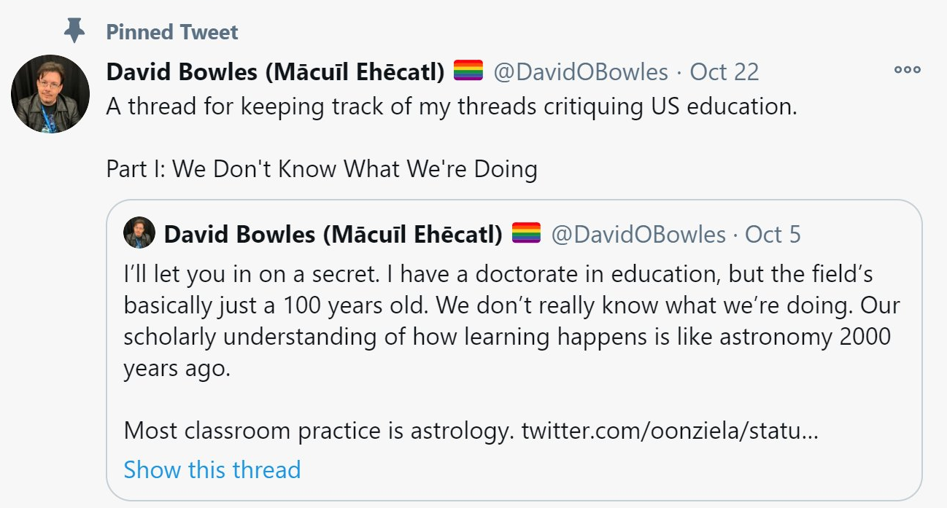Click the "Pinned Tweet" label

click(x=172, y=32)
